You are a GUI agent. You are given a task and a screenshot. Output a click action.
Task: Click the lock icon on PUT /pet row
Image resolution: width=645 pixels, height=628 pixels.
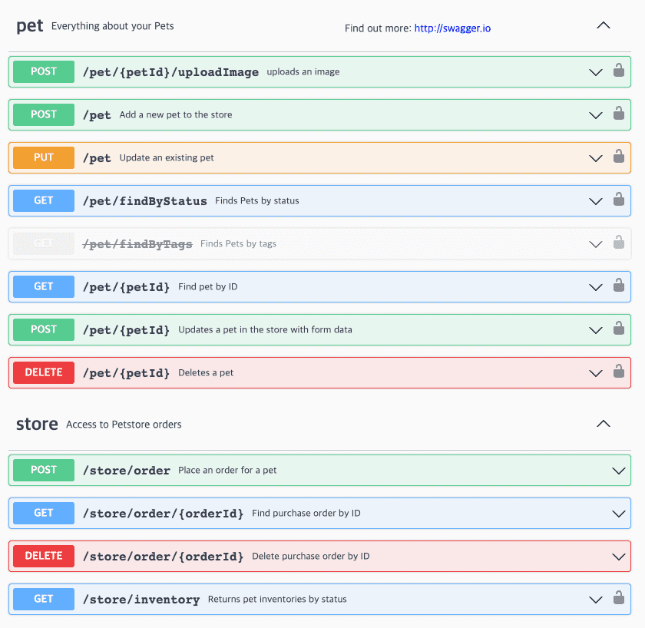coord(618,157)
